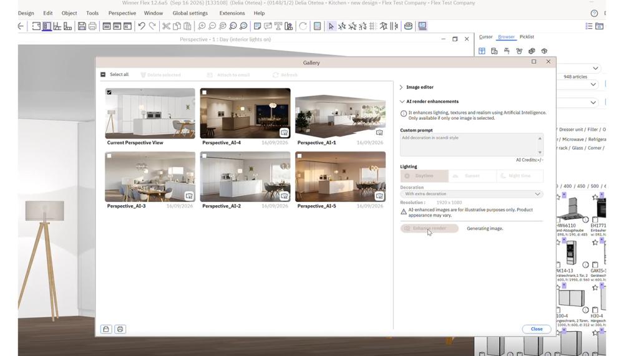Select the Text tool T icon
The width and height of the screenshot is (624, 356).
(x=278, y=26)
